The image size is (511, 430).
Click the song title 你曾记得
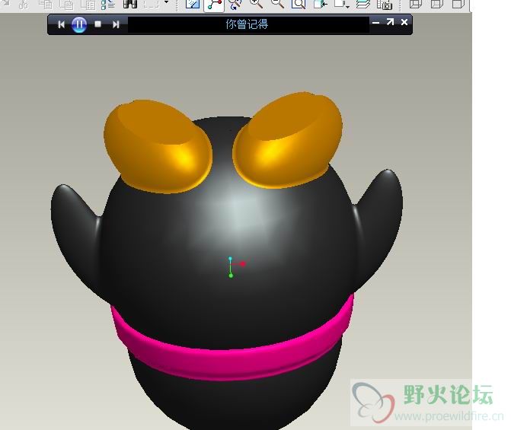click(x=247, y=24)
